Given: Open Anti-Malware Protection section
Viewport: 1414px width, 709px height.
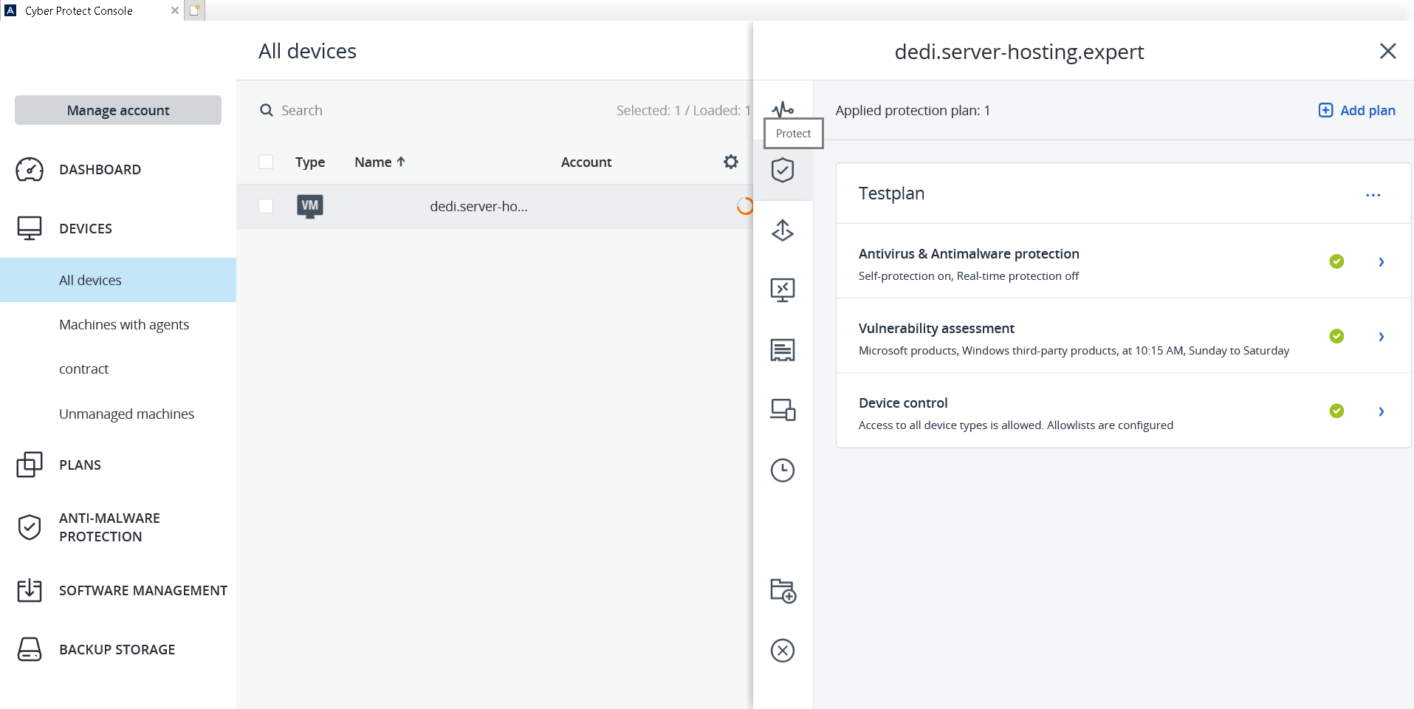Looking at the screenshot, I should coord(109,527).
